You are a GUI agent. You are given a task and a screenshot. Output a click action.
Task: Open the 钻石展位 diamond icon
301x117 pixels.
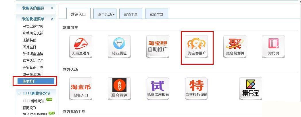click(x=119, y=47)
